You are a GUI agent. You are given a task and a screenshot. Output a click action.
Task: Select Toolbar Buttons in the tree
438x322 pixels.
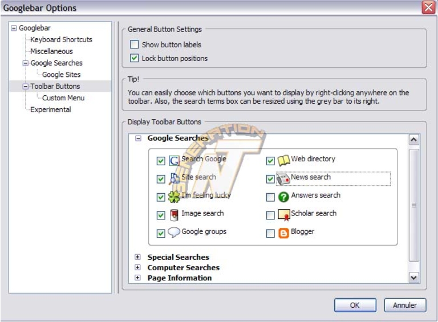[x=55, y=87]
